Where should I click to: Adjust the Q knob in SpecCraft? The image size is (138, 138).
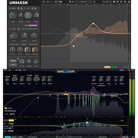(x=37, y=79)
